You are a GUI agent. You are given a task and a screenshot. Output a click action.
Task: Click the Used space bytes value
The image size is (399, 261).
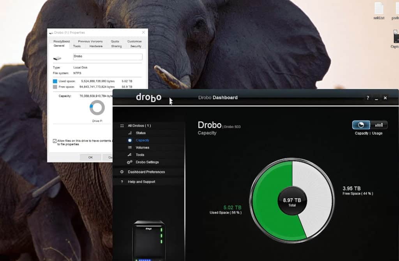pyautogui.click(x=98, y=81)
